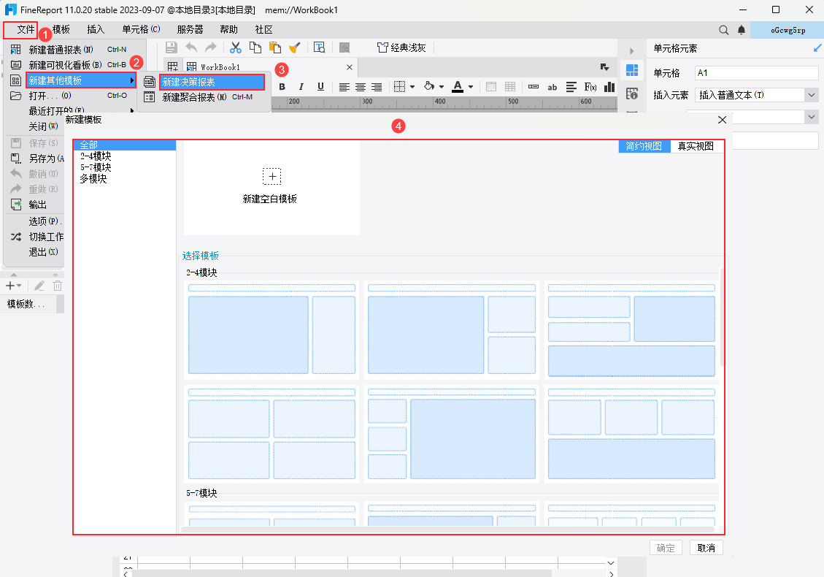Toggle bold formatting

click(282, 87)
